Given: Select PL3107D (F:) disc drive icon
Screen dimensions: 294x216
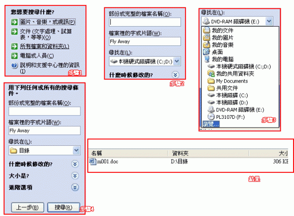Looking at the screenshot, I should 211,116.
